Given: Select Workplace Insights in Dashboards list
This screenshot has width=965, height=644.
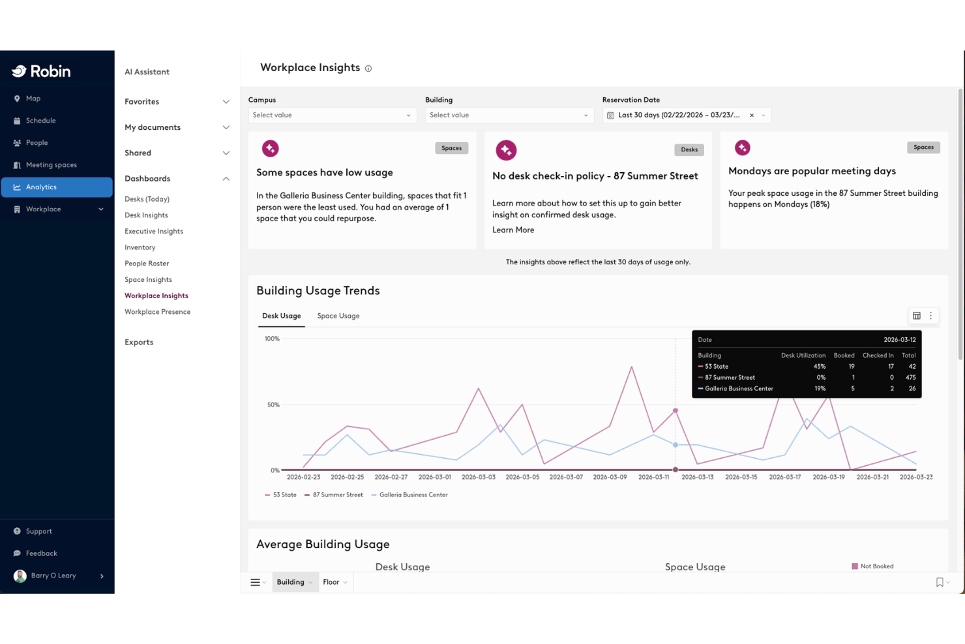Looking at the screenshot, I should pyautogui.click(x=156, y=296).
